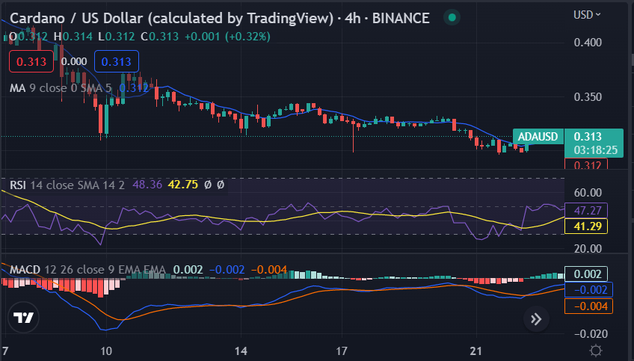634x361 pixels.
Task: Click the red 0.313 sell price box
Action: (x=31, y=61)
